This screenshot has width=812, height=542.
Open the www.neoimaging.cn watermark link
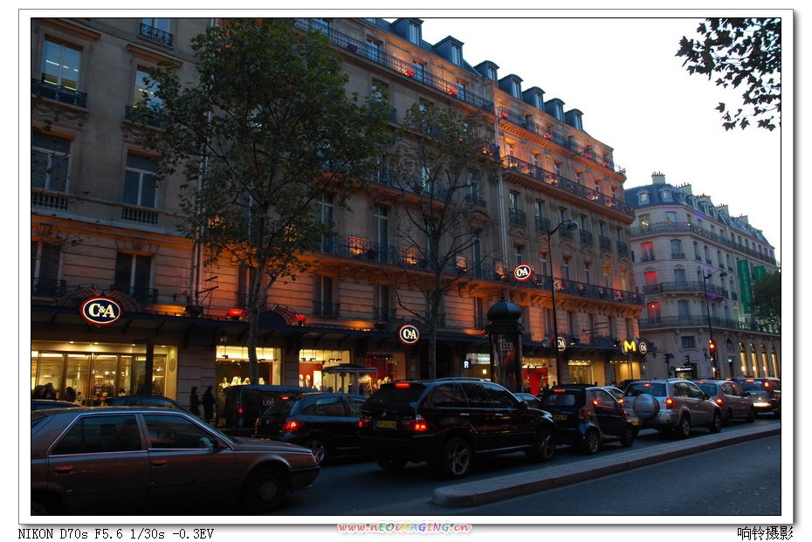404,528
